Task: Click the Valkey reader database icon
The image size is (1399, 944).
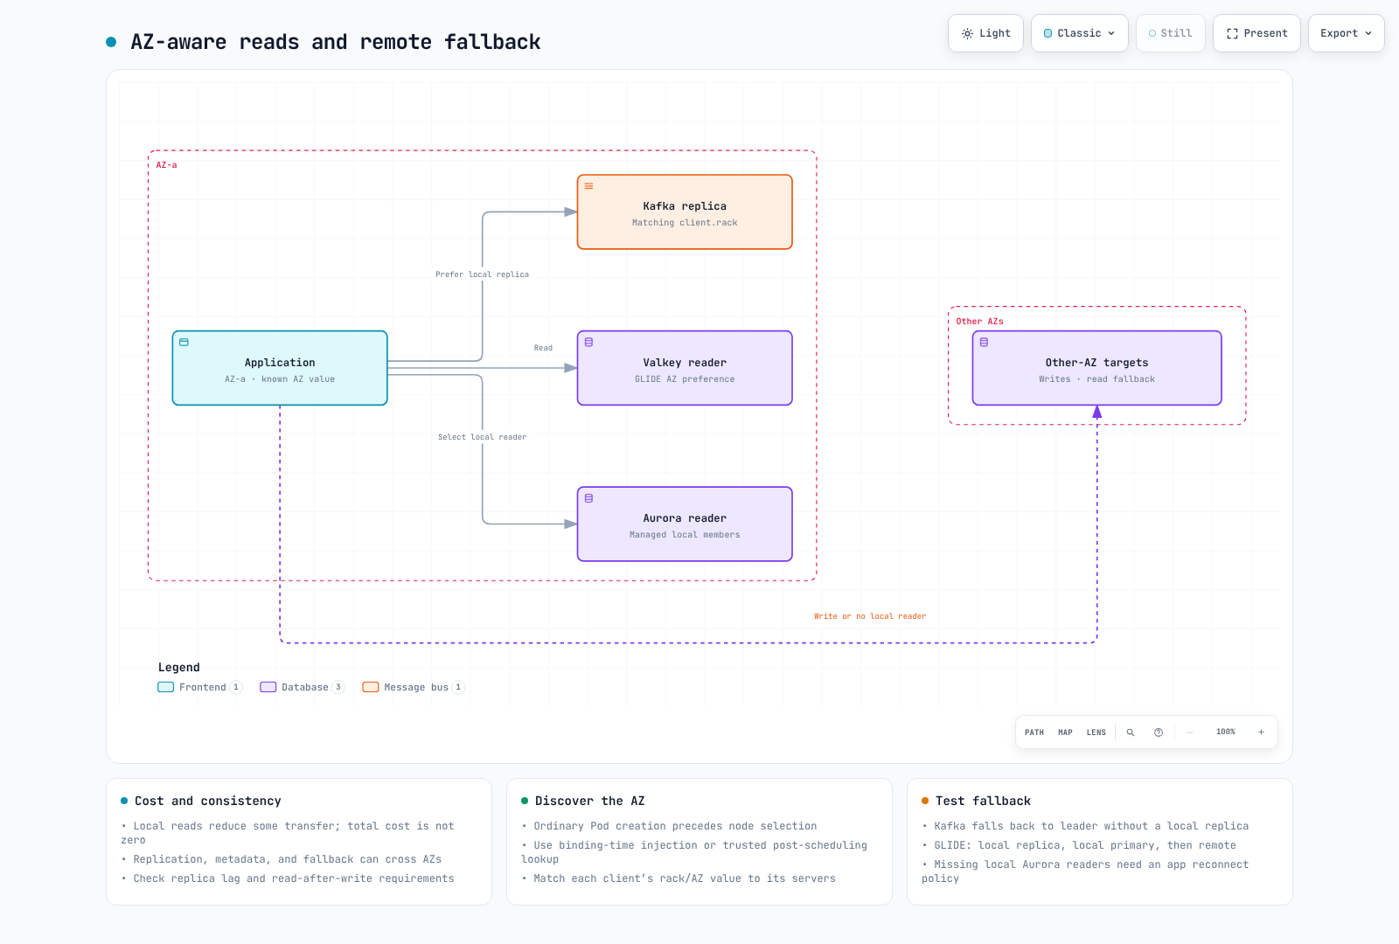Action: coord(589,343)
